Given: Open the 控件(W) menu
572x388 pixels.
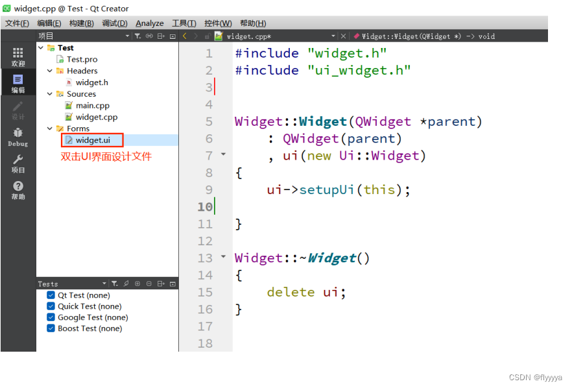Looking at the screenshot, I should (x=218, y=23).
